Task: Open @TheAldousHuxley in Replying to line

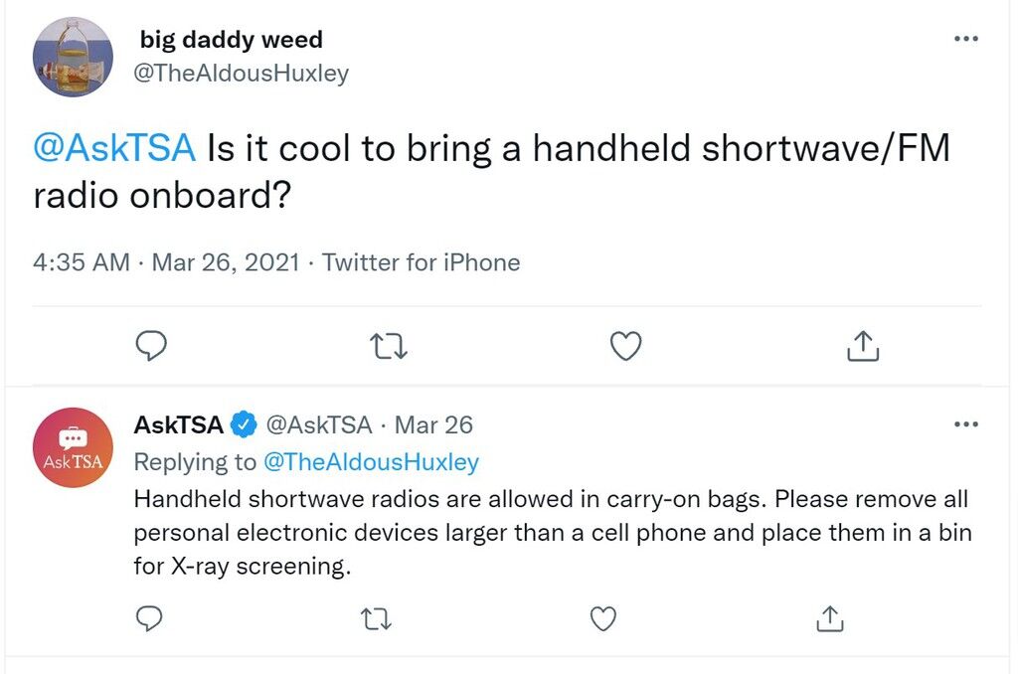Action: [x=371, y=461]
